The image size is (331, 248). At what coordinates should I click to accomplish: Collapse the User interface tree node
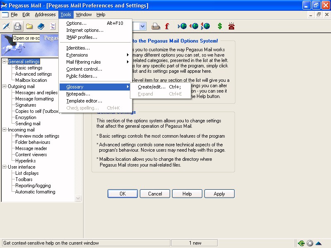point(4,167)
